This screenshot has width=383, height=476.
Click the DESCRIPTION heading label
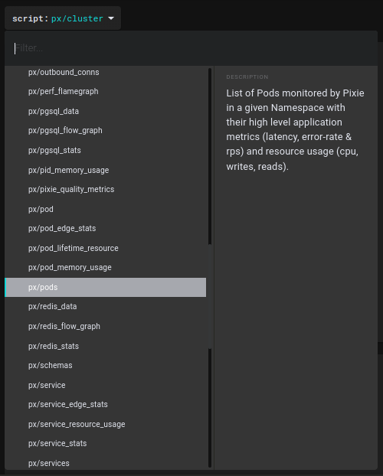pos(247,77)
